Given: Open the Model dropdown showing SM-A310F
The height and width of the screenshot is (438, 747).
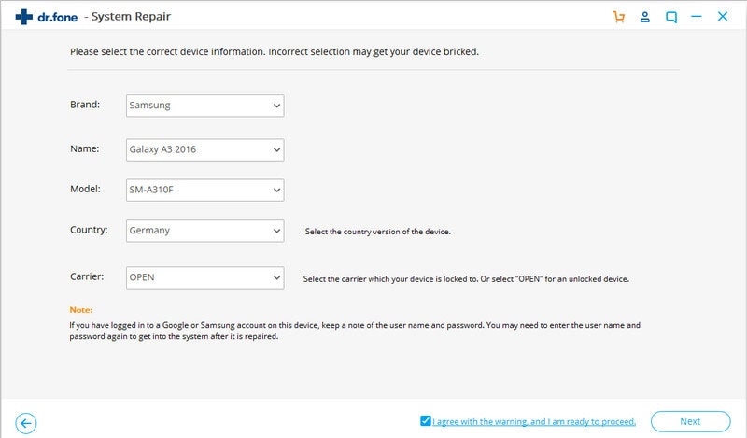Looking at the screenshot, I should point(204,190).
